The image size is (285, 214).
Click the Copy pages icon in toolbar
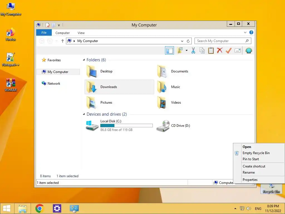[202, 50]
